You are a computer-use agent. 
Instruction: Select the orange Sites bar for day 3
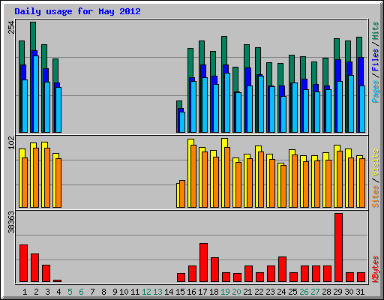(x=47, y=178)
